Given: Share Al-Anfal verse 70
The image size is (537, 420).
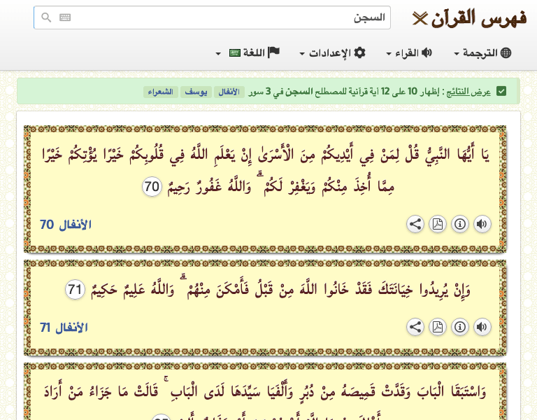Looking at the screenshot, I should [x=415, y=224].
